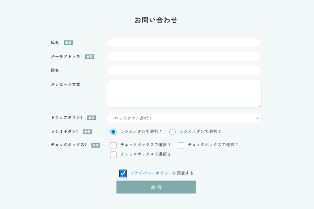Viewport: 314px width, 209px height.
Task: Click the 題名 subject input field
Action: [x=184, y=71]
